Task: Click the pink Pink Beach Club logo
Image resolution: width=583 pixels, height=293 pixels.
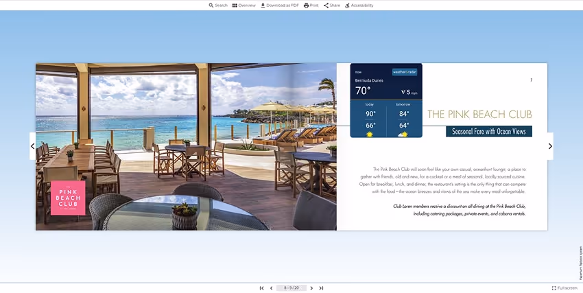Action: 68,198
